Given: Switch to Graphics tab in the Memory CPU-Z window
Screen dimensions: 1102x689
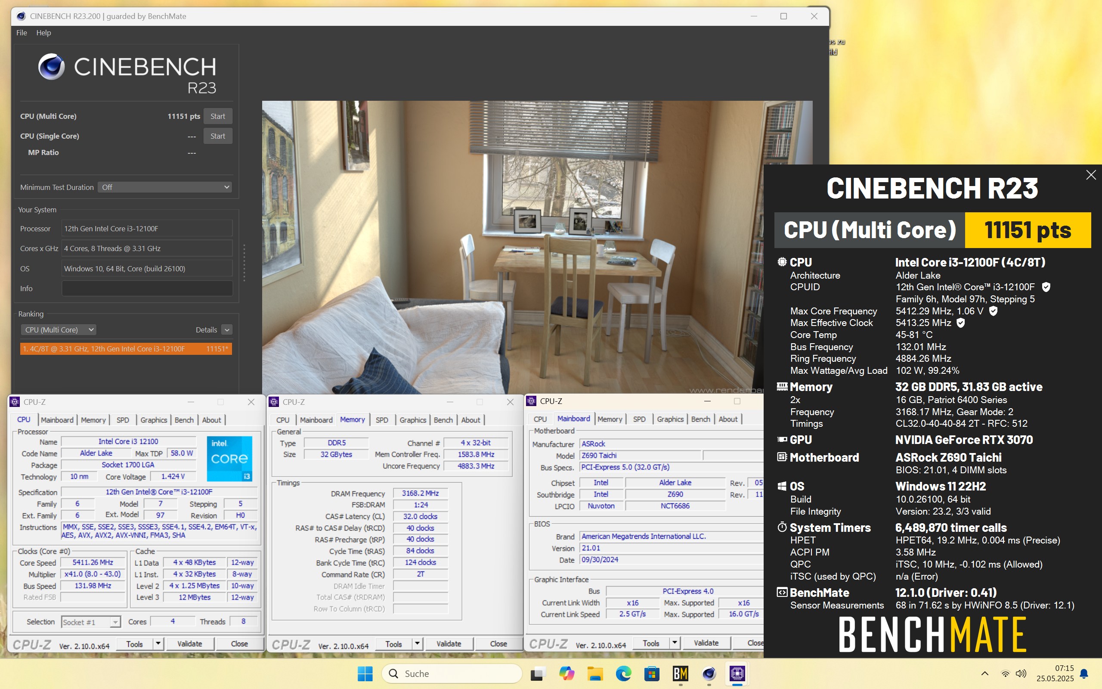Looking at the screenshot, I should point(412,420).
